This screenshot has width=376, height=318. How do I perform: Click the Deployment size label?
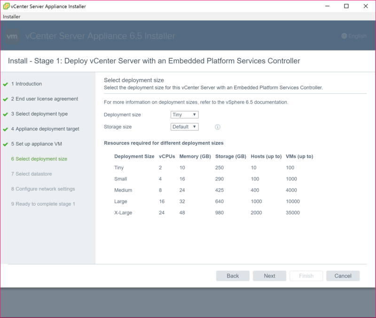pos(122,115)
